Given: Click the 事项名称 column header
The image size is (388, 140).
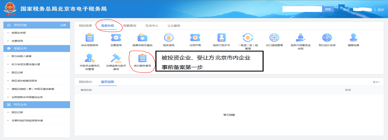Looking at the screenshot, I should point(86,90).
